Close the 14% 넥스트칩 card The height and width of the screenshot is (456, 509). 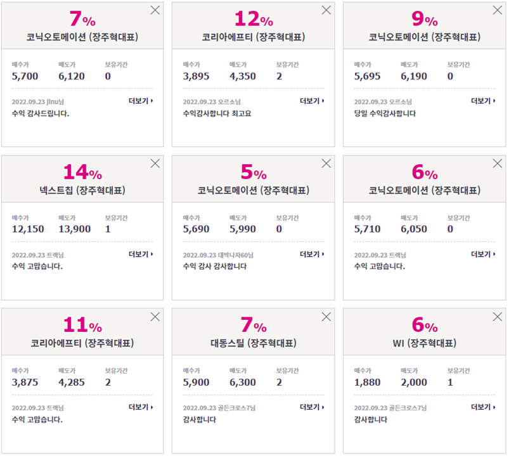pyautogui.click(x=155, y=163)
